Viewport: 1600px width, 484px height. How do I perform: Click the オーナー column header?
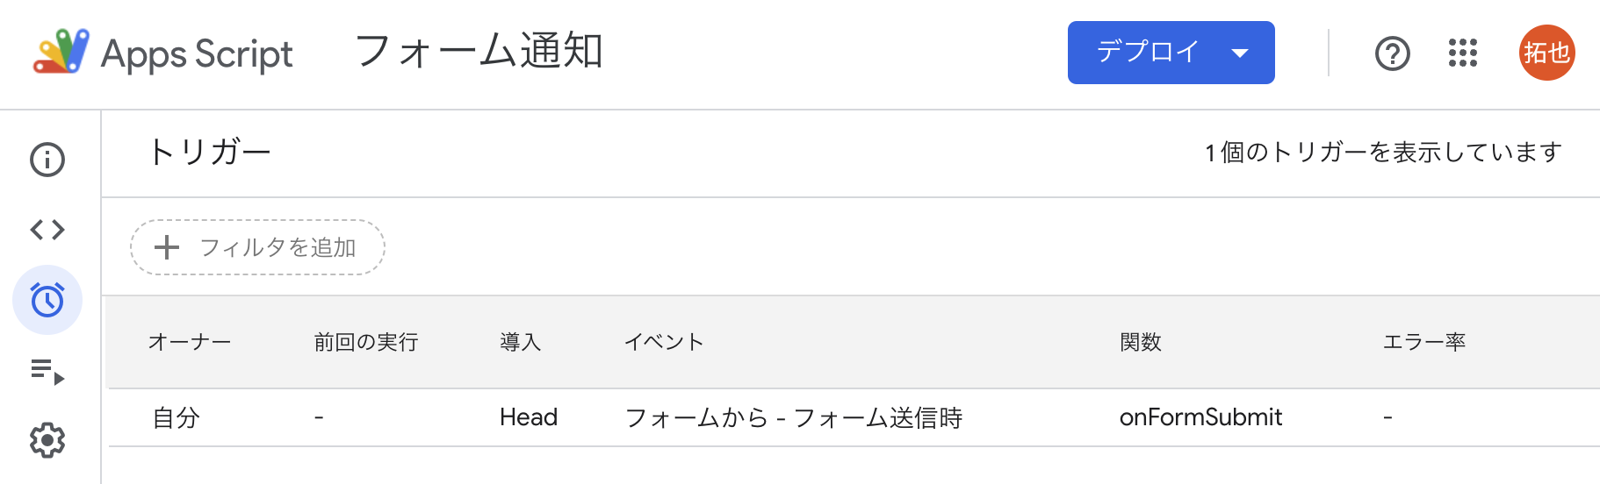(190, 342)
